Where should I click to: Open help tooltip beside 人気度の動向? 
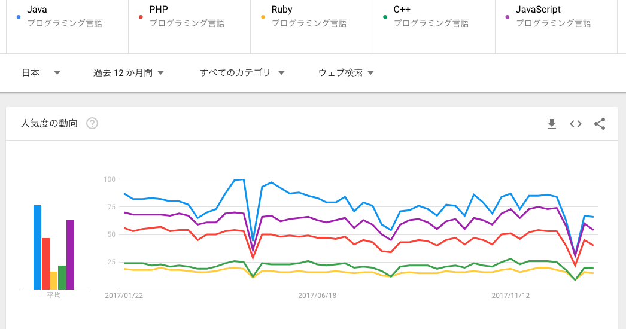(x=92, y=124)
